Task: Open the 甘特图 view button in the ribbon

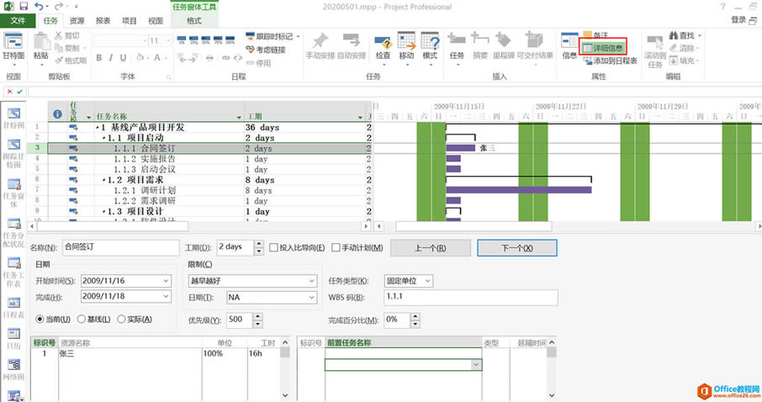Action: 13,45
